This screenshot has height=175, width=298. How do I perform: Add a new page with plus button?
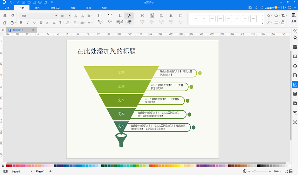[50, 171]
